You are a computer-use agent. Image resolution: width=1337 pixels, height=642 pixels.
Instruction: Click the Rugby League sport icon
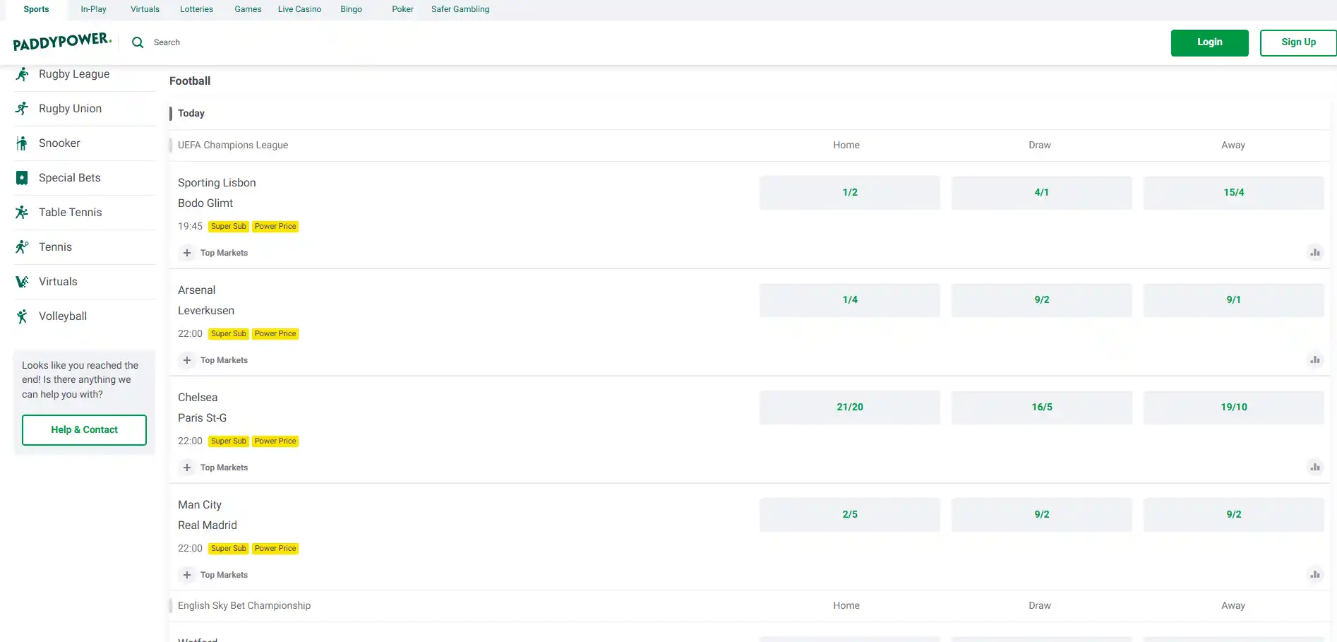[22, 74]
